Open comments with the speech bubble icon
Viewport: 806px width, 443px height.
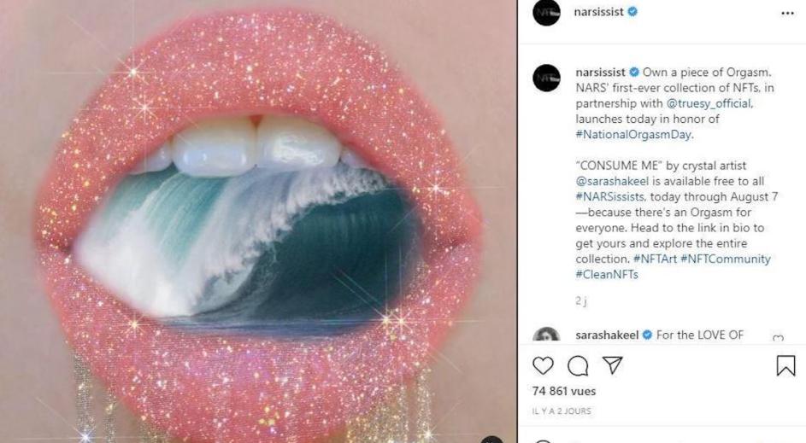coord(578,366)
